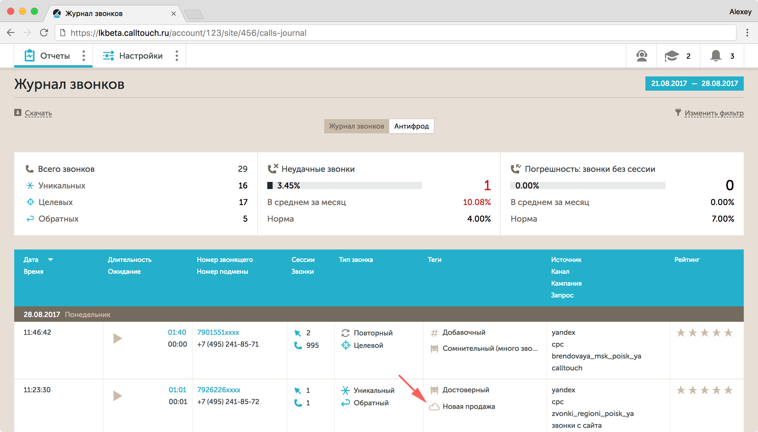
Task: Toggle the sort arrow next to Дата
Action: click(50, 260)
